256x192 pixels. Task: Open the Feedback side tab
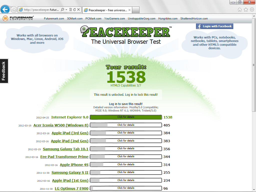tap(4, 71)
